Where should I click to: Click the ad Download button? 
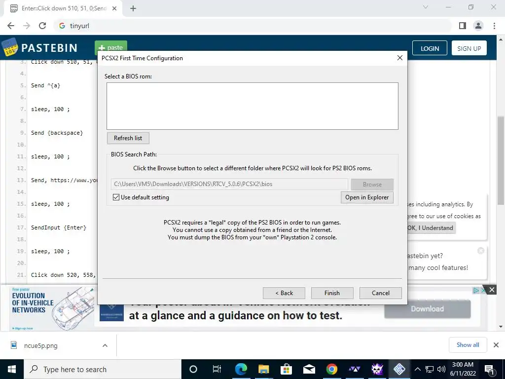(428, 309)
